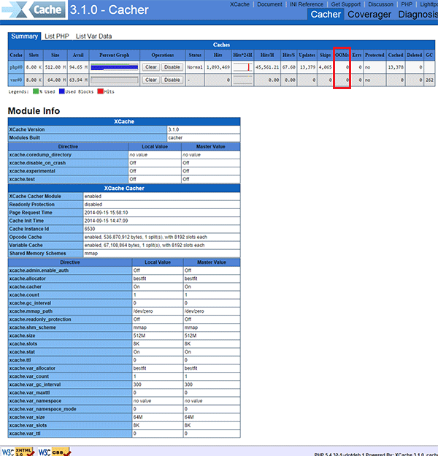
Task: Click the green % Used legend swatch
Action: coord(36,91)
